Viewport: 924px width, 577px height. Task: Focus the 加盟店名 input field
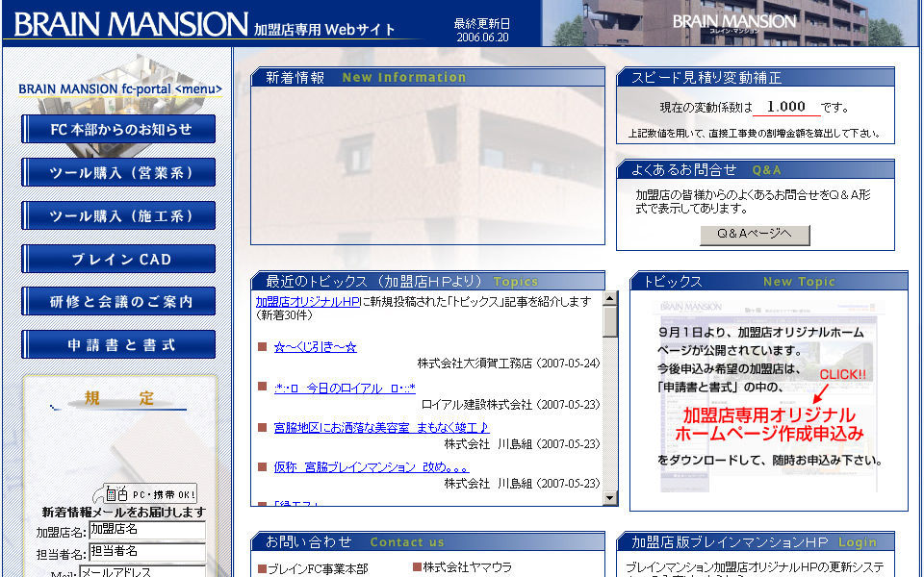tap(147, 530)
